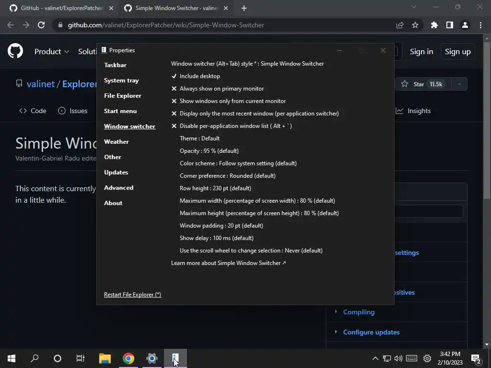Screen dimensions: 491x368
Task: Change the Maximum width percentage setting
Action: pos(257,201)
